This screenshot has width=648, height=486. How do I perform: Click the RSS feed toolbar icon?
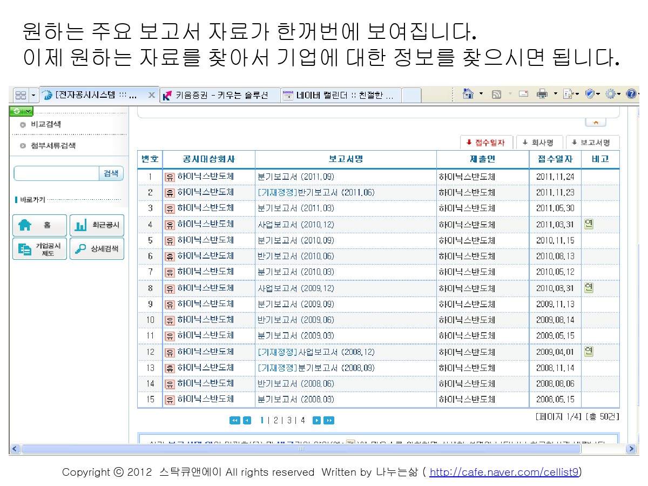(x=496, y=94)
